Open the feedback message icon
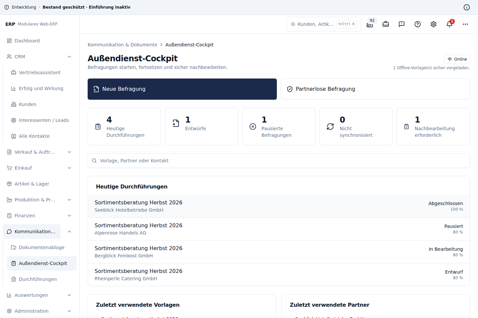Screen dimensions: 478x318 (402, 24)
